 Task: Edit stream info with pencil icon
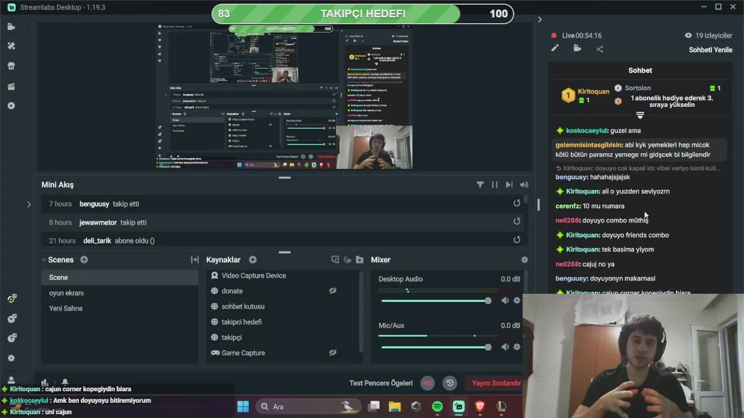point(555,49)
